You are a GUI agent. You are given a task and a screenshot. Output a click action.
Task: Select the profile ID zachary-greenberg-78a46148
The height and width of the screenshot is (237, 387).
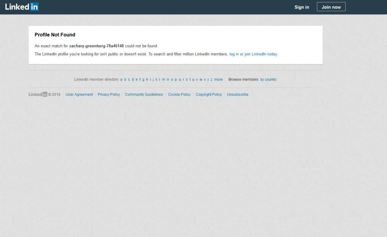click(96, 46)
